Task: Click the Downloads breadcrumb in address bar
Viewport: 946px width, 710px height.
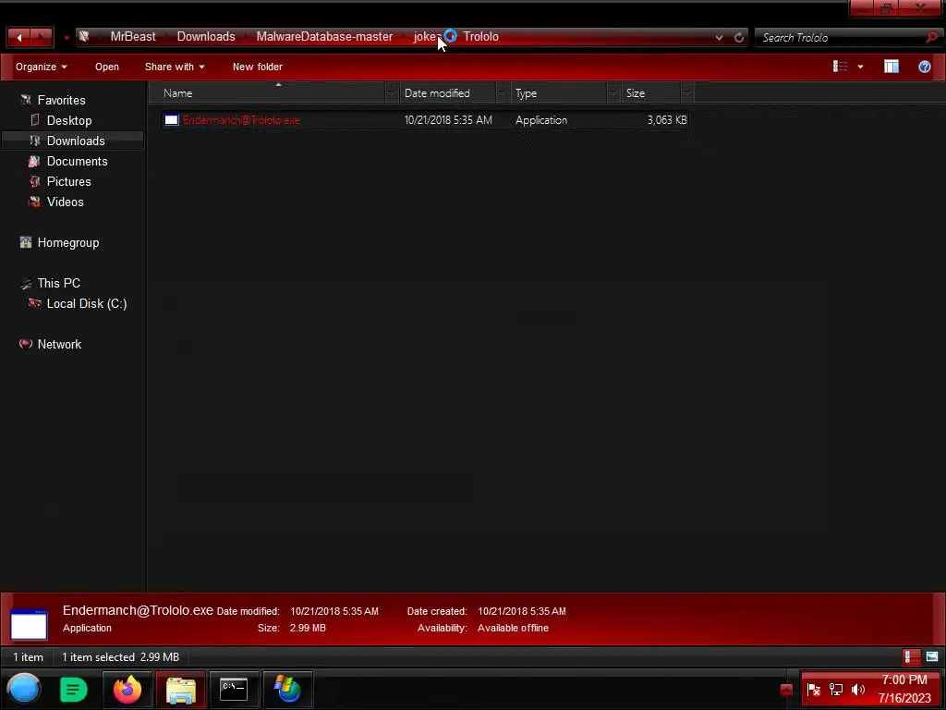Action: click(x=206, y=37)
